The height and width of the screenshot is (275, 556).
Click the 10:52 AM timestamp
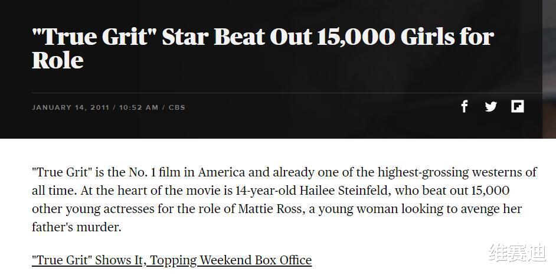click(139, 107)
